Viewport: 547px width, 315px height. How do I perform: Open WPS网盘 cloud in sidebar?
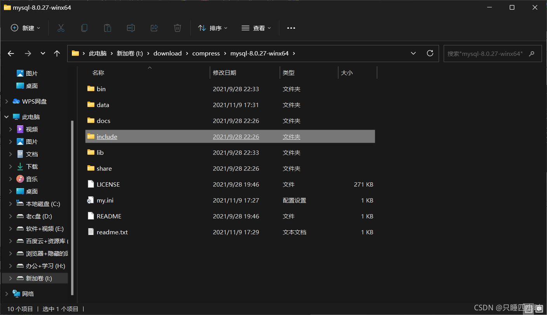30,101
